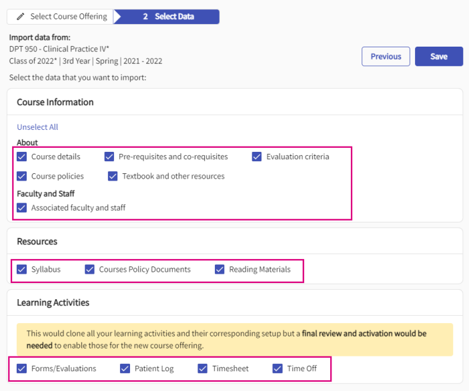Image resolution: width=469 pixels, height=391 pixels.
Task: Click the Select Data step tab
Action: (x=167, y=17)
